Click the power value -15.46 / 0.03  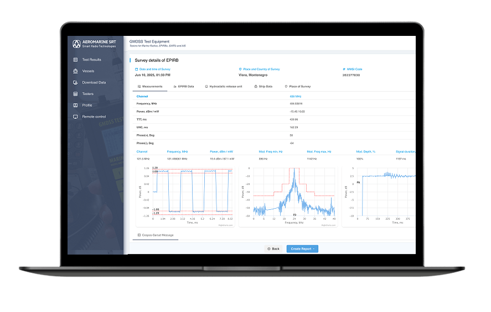click(x=297, y=112)
